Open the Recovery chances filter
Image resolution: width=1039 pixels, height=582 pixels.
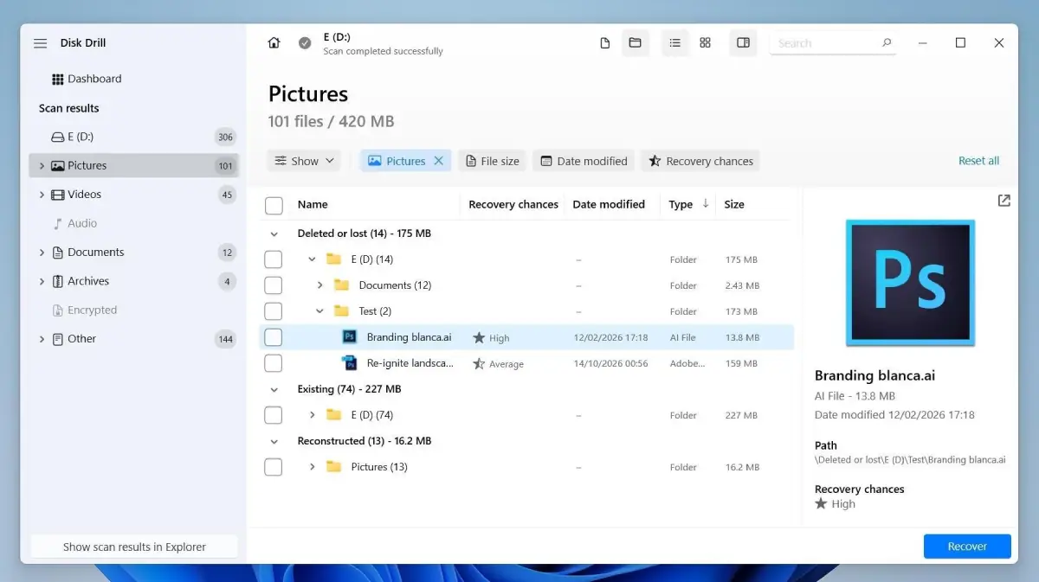pyautogui.click(x=700, y=161)
